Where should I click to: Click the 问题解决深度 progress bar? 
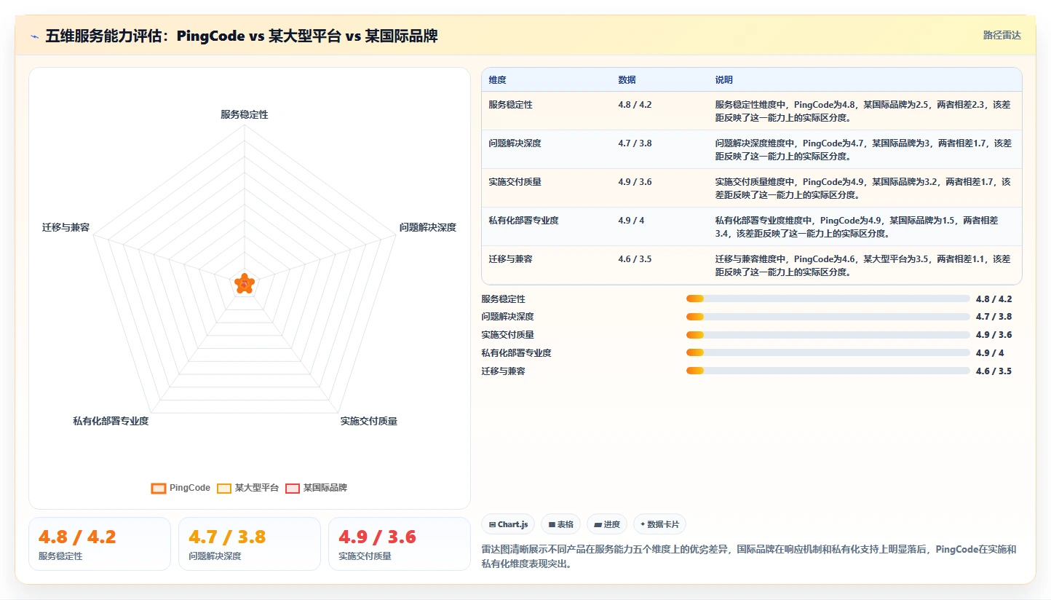pos(828,317)
